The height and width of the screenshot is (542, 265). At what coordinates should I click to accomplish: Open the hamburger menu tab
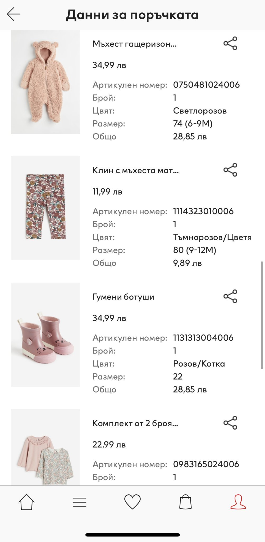point(79,502)
